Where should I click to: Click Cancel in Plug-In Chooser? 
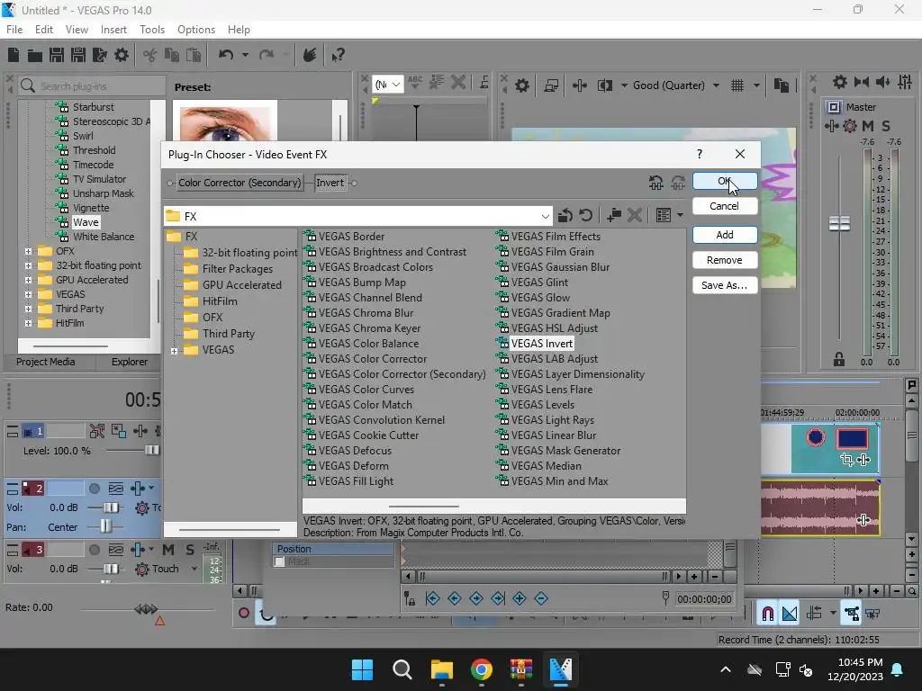pos(725,206)
